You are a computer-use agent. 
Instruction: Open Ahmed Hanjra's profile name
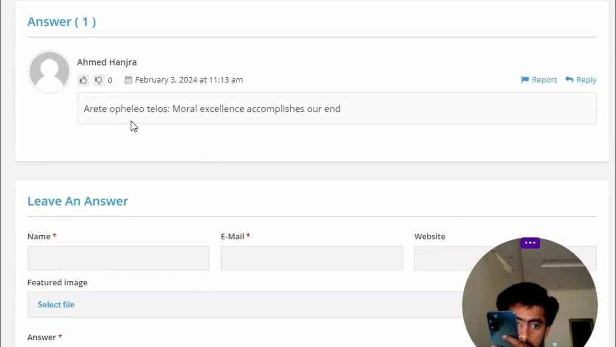[x=107, y=62]
